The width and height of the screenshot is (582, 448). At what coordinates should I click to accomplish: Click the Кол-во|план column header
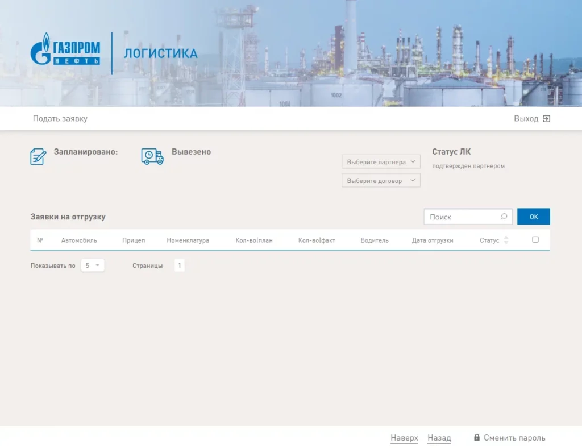pyautogui.click(x=254, y=240)
